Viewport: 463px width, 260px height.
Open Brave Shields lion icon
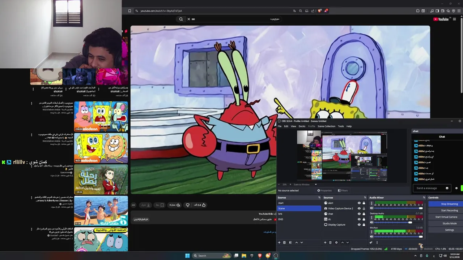[x=319, y=11]
